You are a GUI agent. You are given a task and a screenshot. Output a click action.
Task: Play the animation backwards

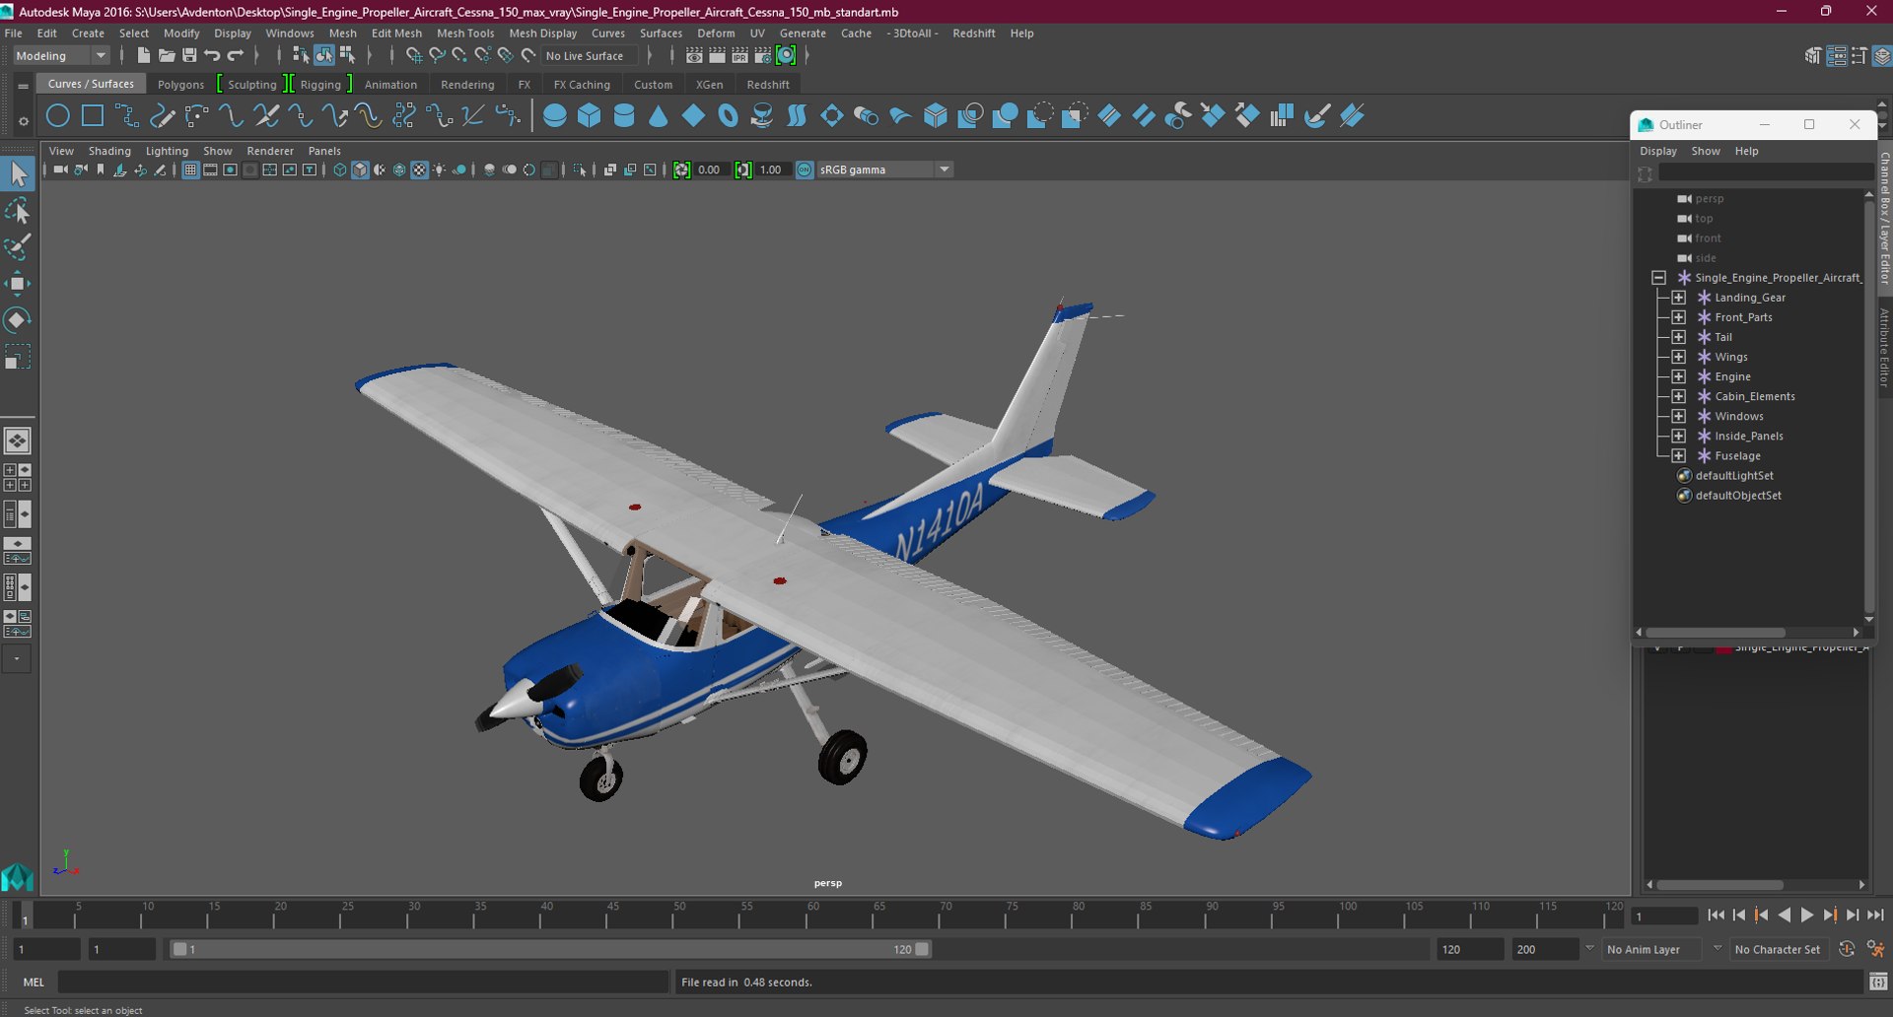point(1785,915)
